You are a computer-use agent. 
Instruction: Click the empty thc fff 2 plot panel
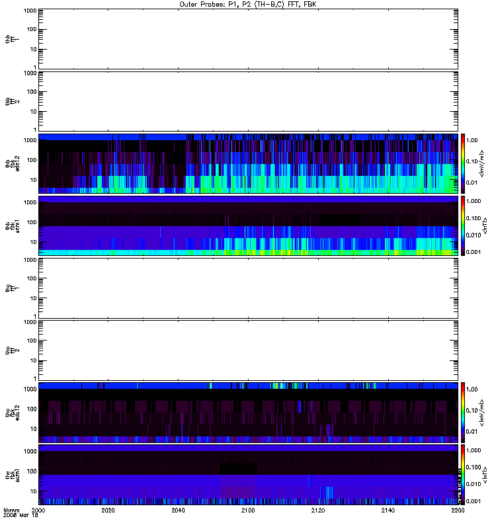pos(249,350)
